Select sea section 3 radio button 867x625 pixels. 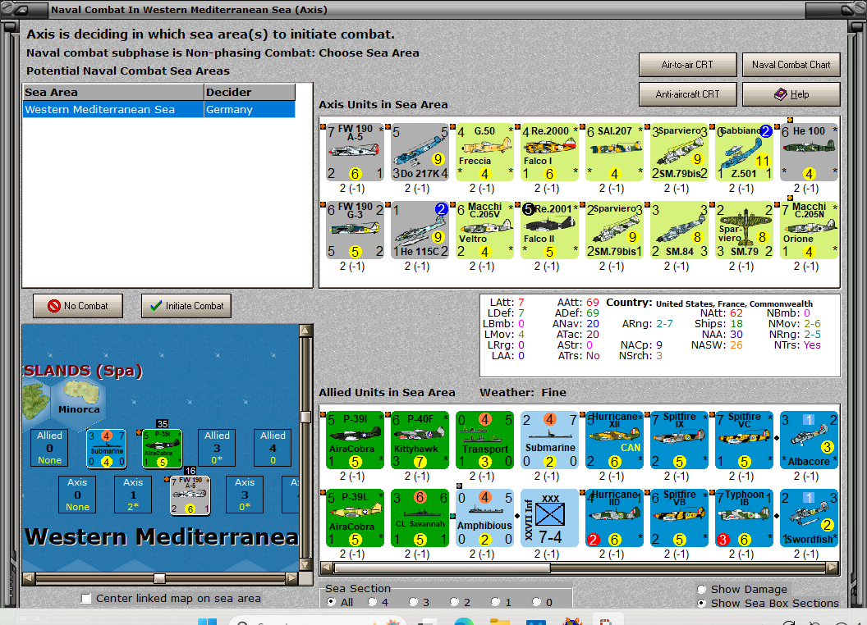point(413,602)
